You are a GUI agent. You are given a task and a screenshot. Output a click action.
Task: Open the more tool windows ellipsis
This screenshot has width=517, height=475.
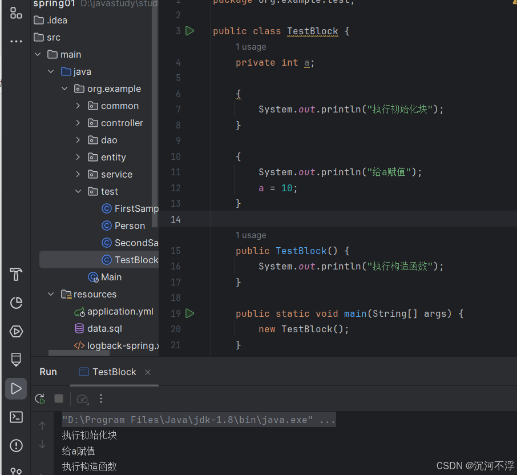[16, 42]
